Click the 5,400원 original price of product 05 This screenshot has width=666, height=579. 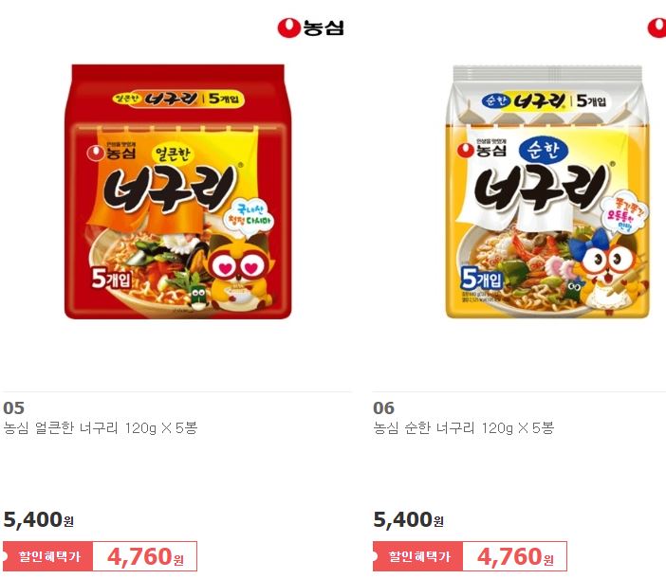(38, 519)
